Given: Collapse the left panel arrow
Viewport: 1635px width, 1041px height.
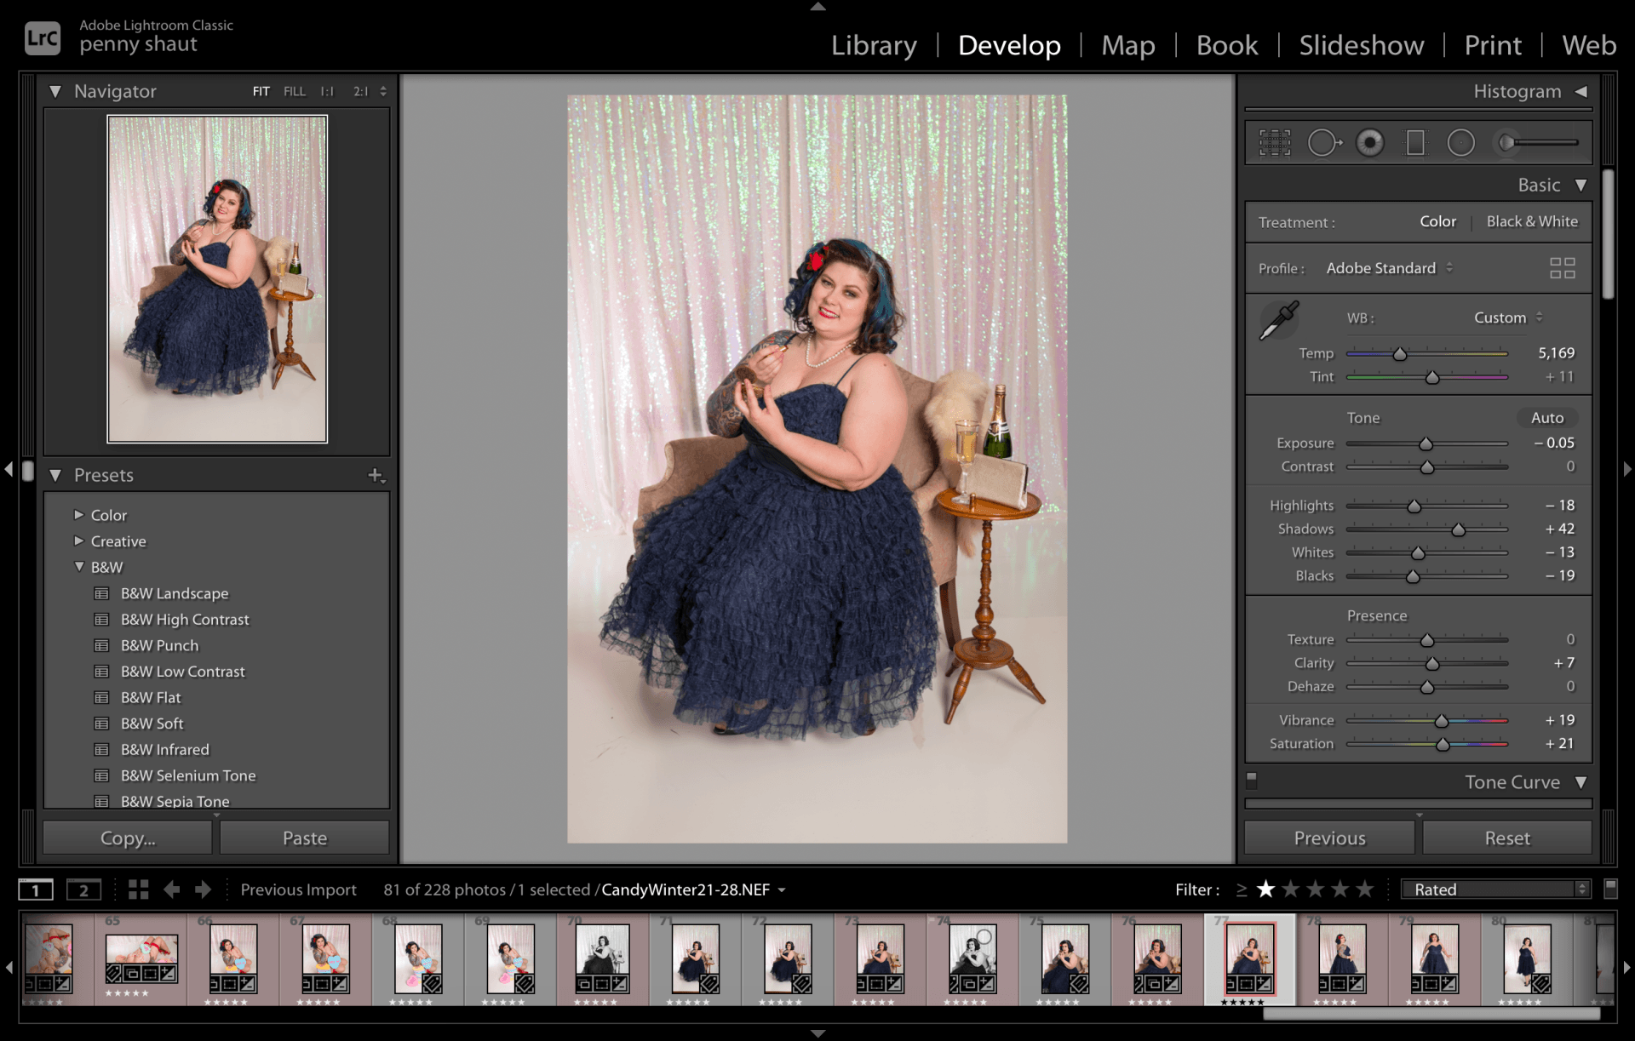Looking at the screenshot, I should (9, 469).
